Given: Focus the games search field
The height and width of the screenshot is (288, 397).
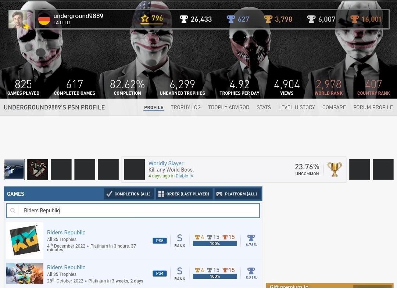Looking at the screenshot, I should [x=133, y=210].
